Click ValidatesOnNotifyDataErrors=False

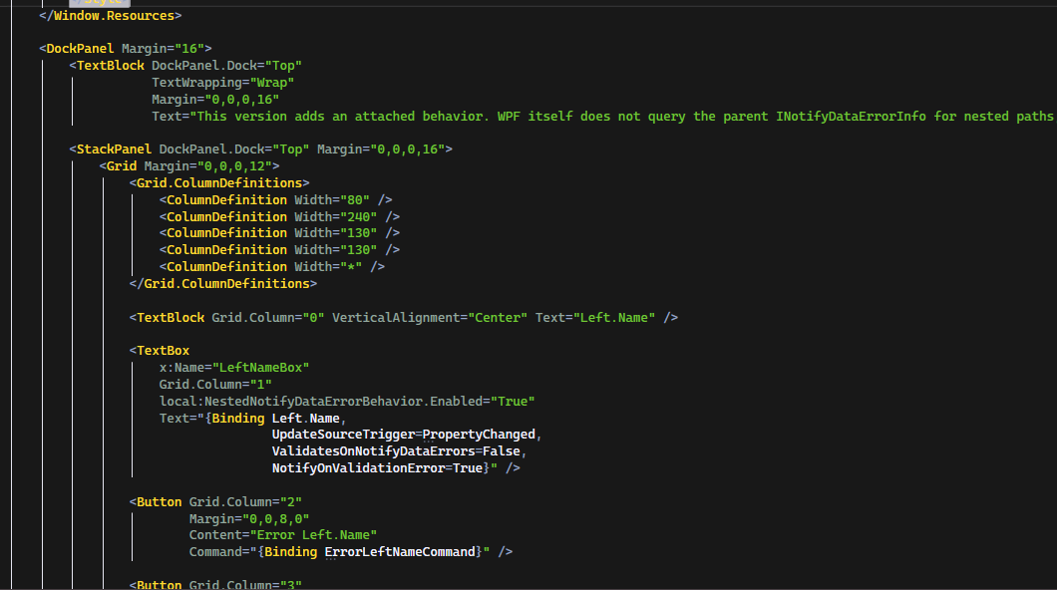coord(396,450)
